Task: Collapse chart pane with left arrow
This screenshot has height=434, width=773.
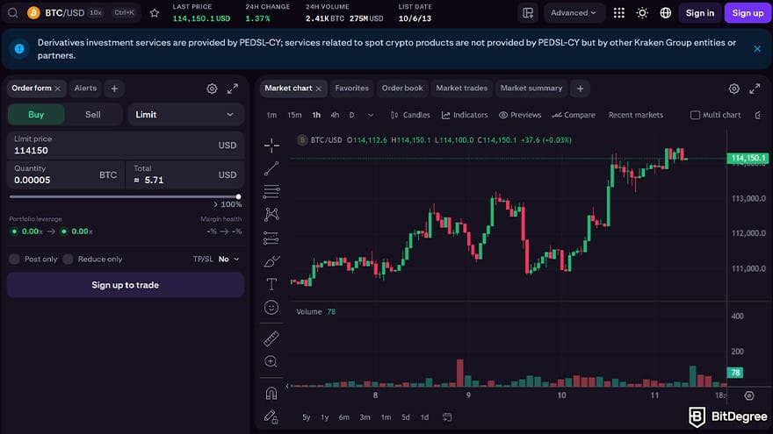Action: [x=287, y=386]
